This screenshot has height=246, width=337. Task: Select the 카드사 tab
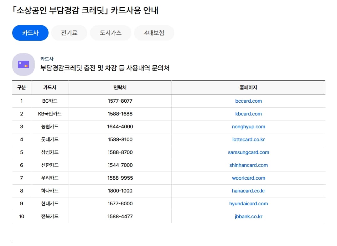point(30,33)
